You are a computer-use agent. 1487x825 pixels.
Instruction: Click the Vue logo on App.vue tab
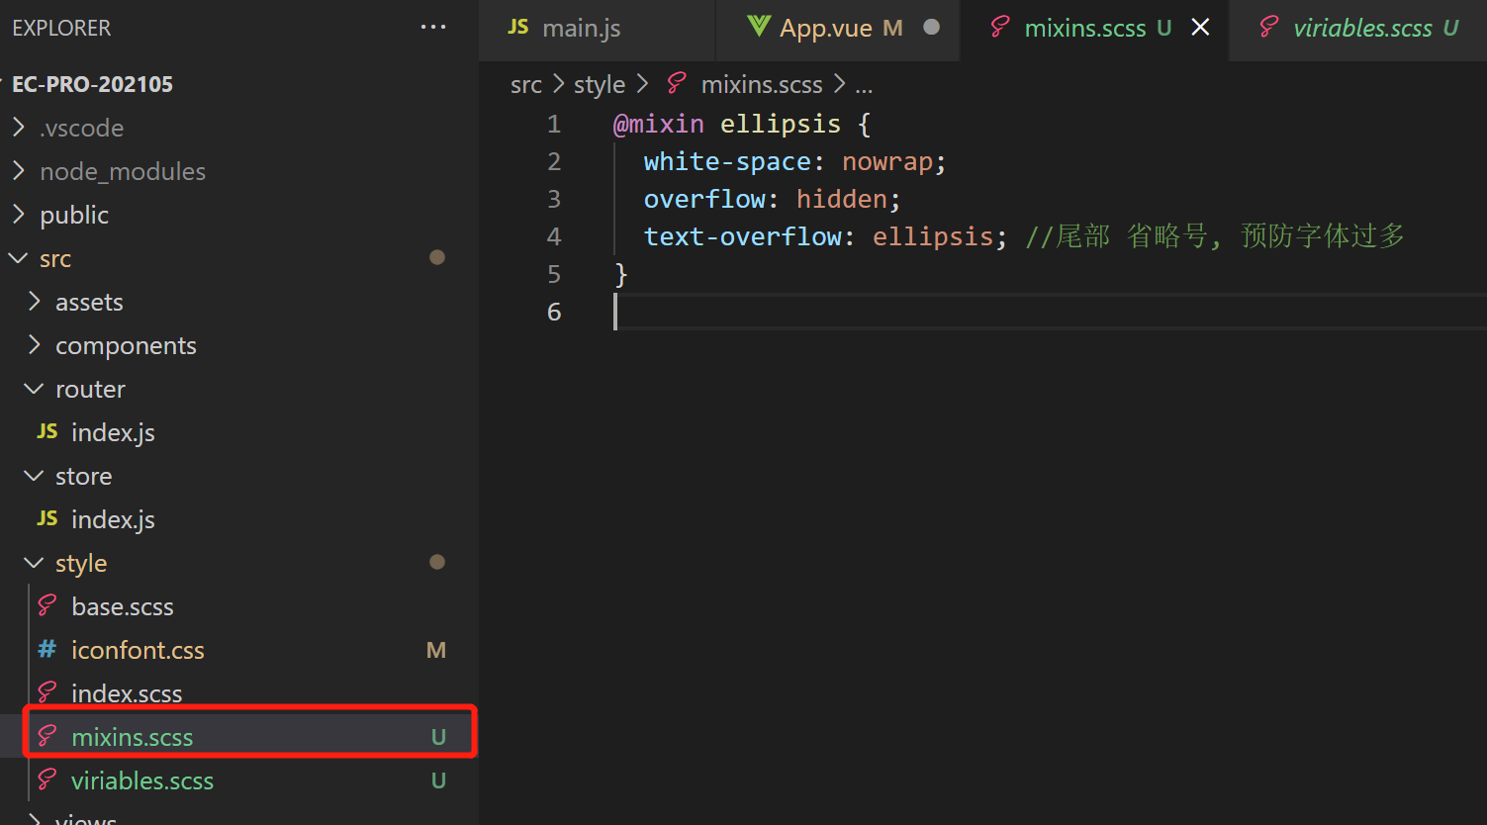tap(759, 27)
